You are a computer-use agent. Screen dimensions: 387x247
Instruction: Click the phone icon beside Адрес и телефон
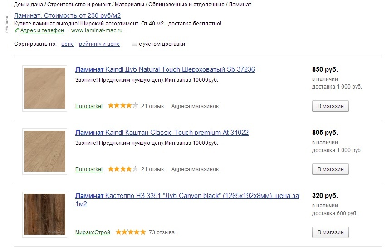[x=16, y=30]
